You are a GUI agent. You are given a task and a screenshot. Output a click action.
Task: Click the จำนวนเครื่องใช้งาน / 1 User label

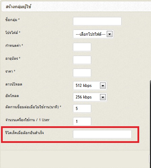click(27, 120)
